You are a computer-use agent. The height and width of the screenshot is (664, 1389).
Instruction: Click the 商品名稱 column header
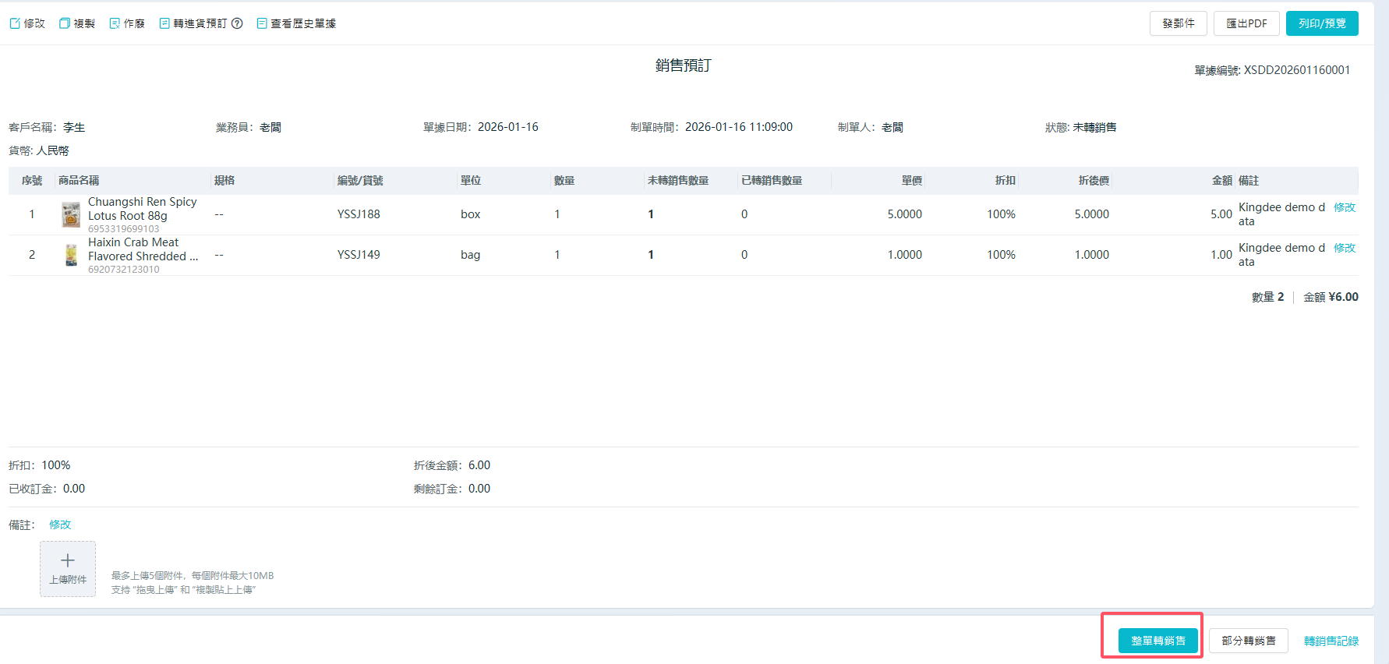coord(79,180)
